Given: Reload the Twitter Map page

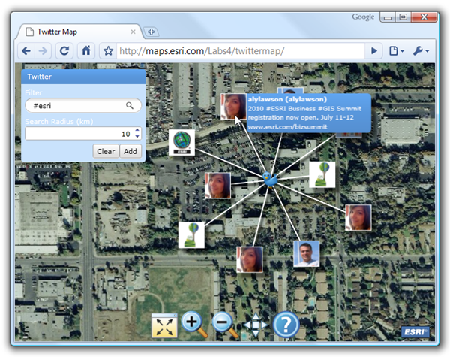Looking at the screenshot, I should pyautogui.click(x=64, y=51).
